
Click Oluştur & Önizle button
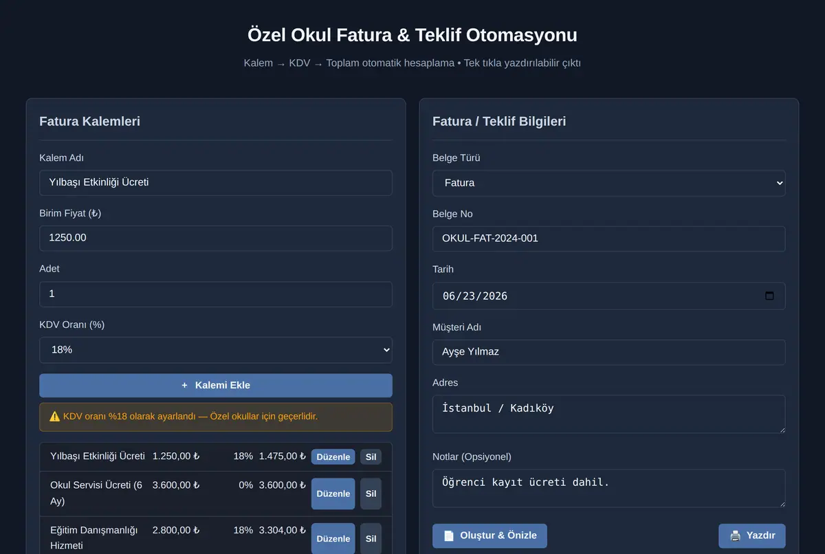(x=489, y=535)
